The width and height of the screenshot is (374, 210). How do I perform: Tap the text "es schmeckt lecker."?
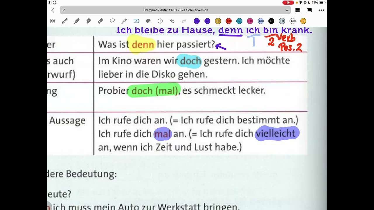[x=224, y=91]
